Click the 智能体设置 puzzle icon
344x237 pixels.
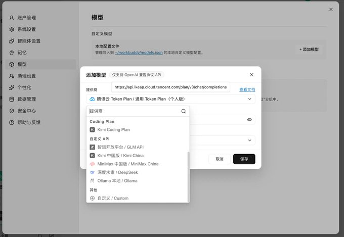tap(12, 41)
